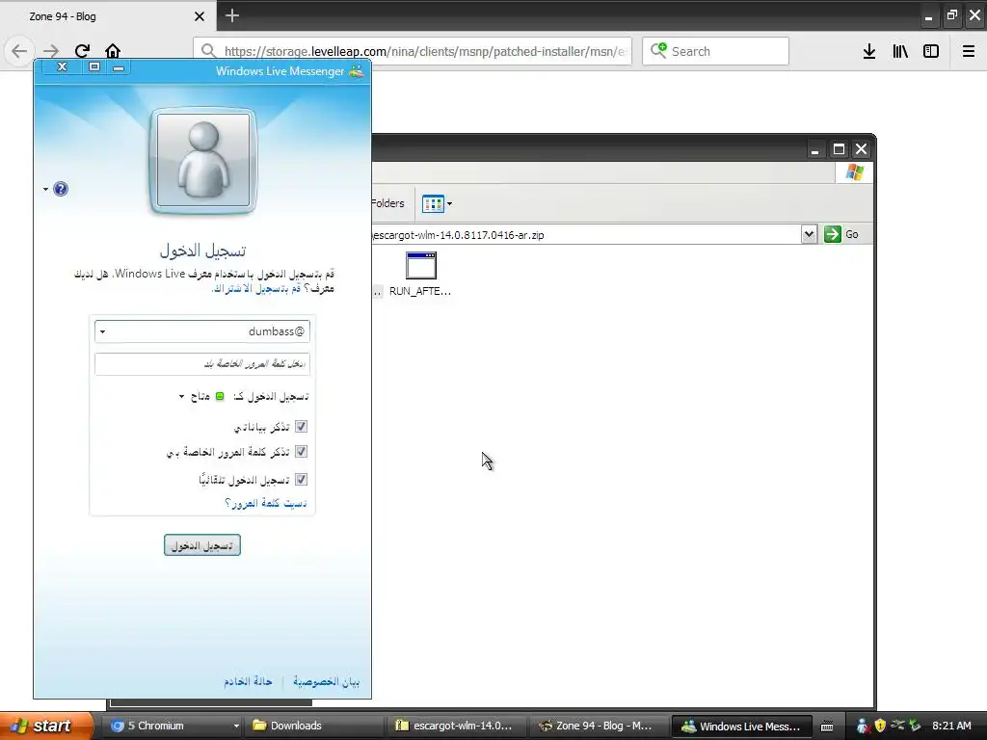Click the Explorer Folders button
This screenshot has width=987, height=740.
pyautogui.click(x=387, y=203)
